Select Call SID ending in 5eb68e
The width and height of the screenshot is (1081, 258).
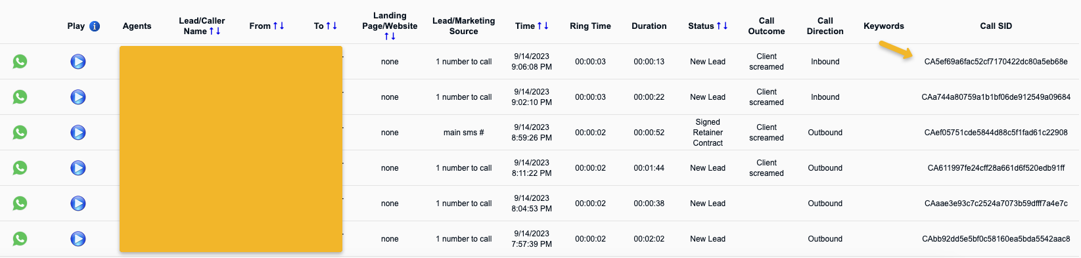pyautogui.click(x=996, y=62)
